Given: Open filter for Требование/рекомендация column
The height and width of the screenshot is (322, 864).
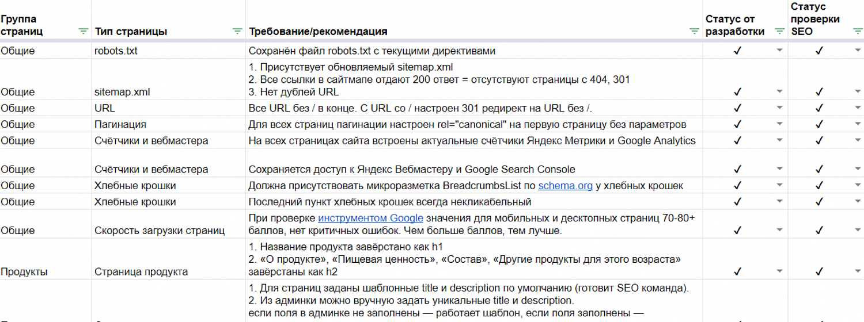Looking at the screenshot, I should pos(694,32).
